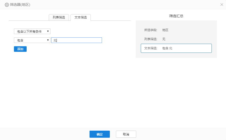
Task: Click the 包含 北 summary text
Action: (x=167, y=48)
